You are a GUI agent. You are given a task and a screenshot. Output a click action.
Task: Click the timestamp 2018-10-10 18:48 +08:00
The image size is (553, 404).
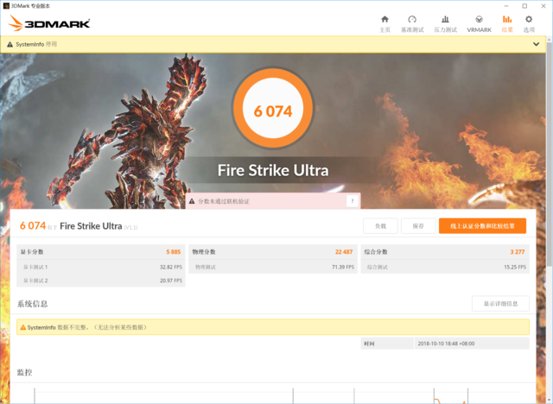click(x=446, y=344)
